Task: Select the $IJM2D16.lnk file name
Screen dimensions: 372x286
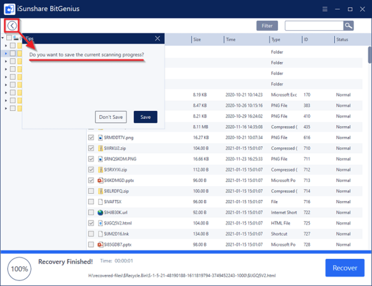Action: tap(117, 234)
